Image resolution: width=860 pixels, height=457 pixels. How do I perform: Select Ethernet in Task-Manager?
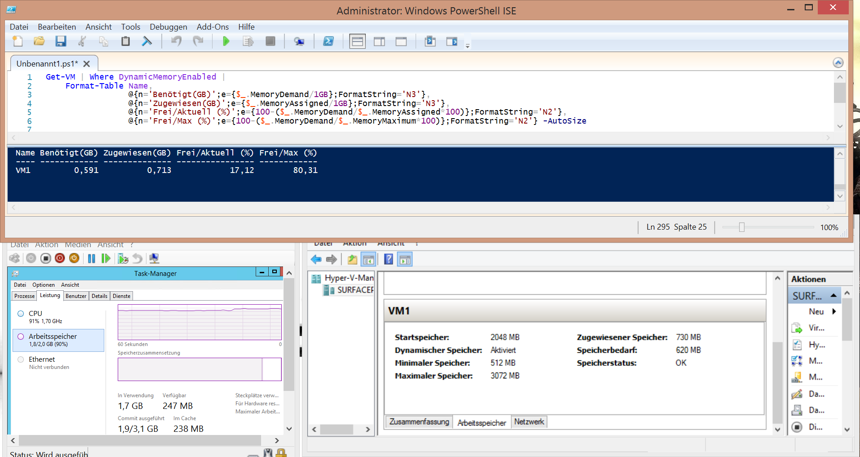pyautogui.click(x=58, y=363)
